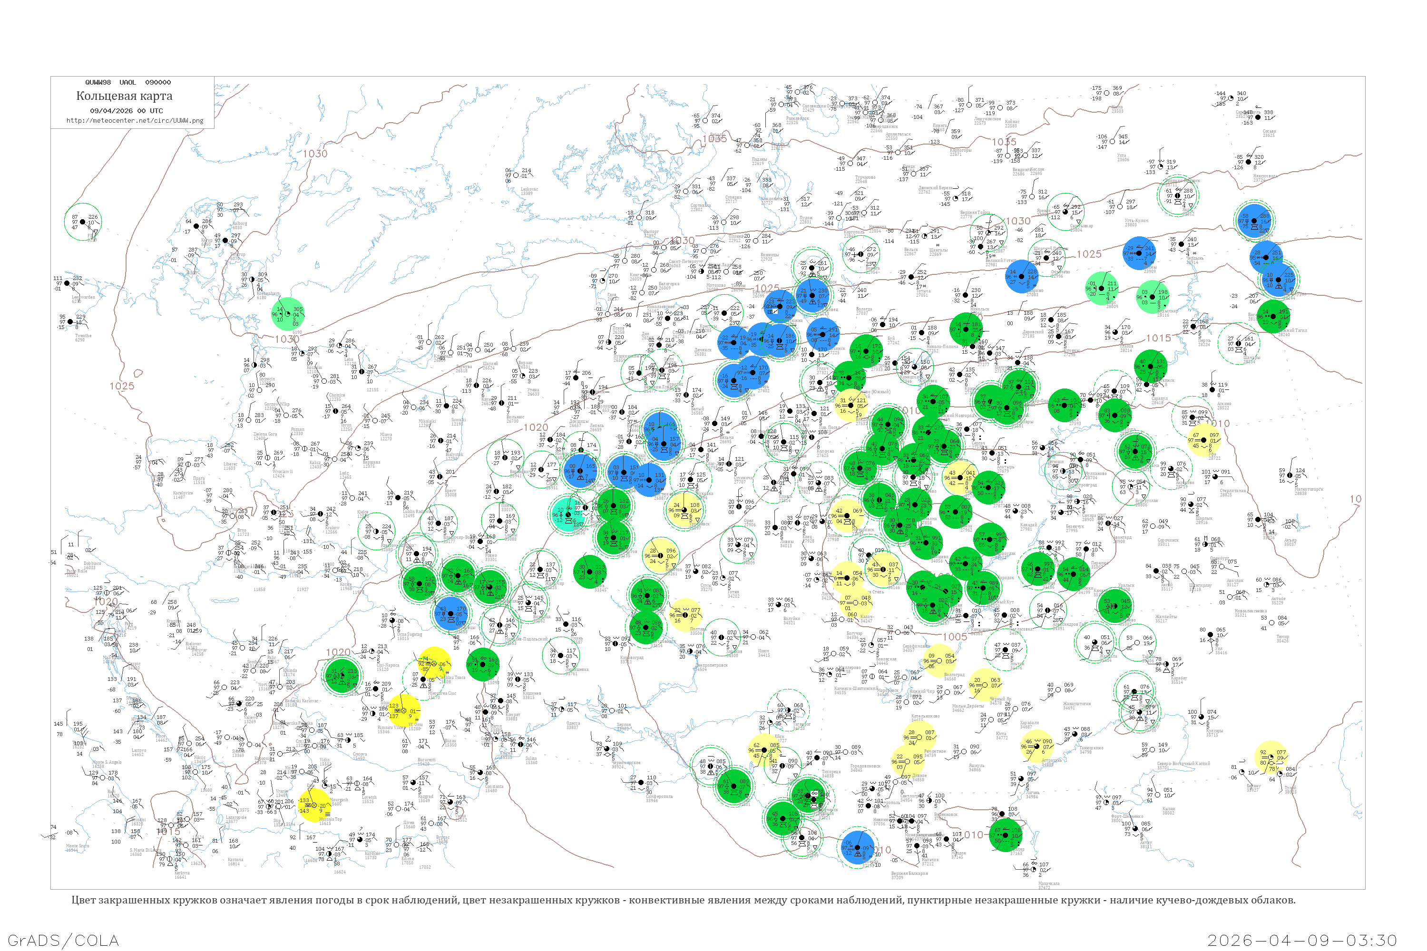This screenshot has width=1427, height=951.
Task: Click the GrADS/COLA credit label
Action: coord(63,940)
